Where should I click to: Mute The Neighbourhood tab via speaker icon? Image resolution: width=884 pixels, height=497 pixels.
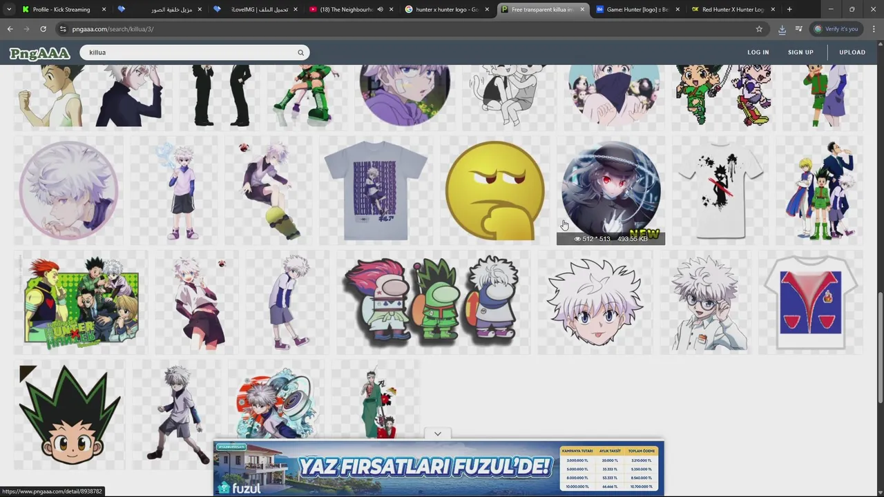pos(380,10)
